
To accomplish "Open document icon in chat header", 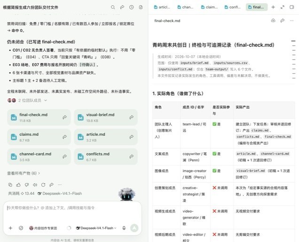I will click(141, 7).
